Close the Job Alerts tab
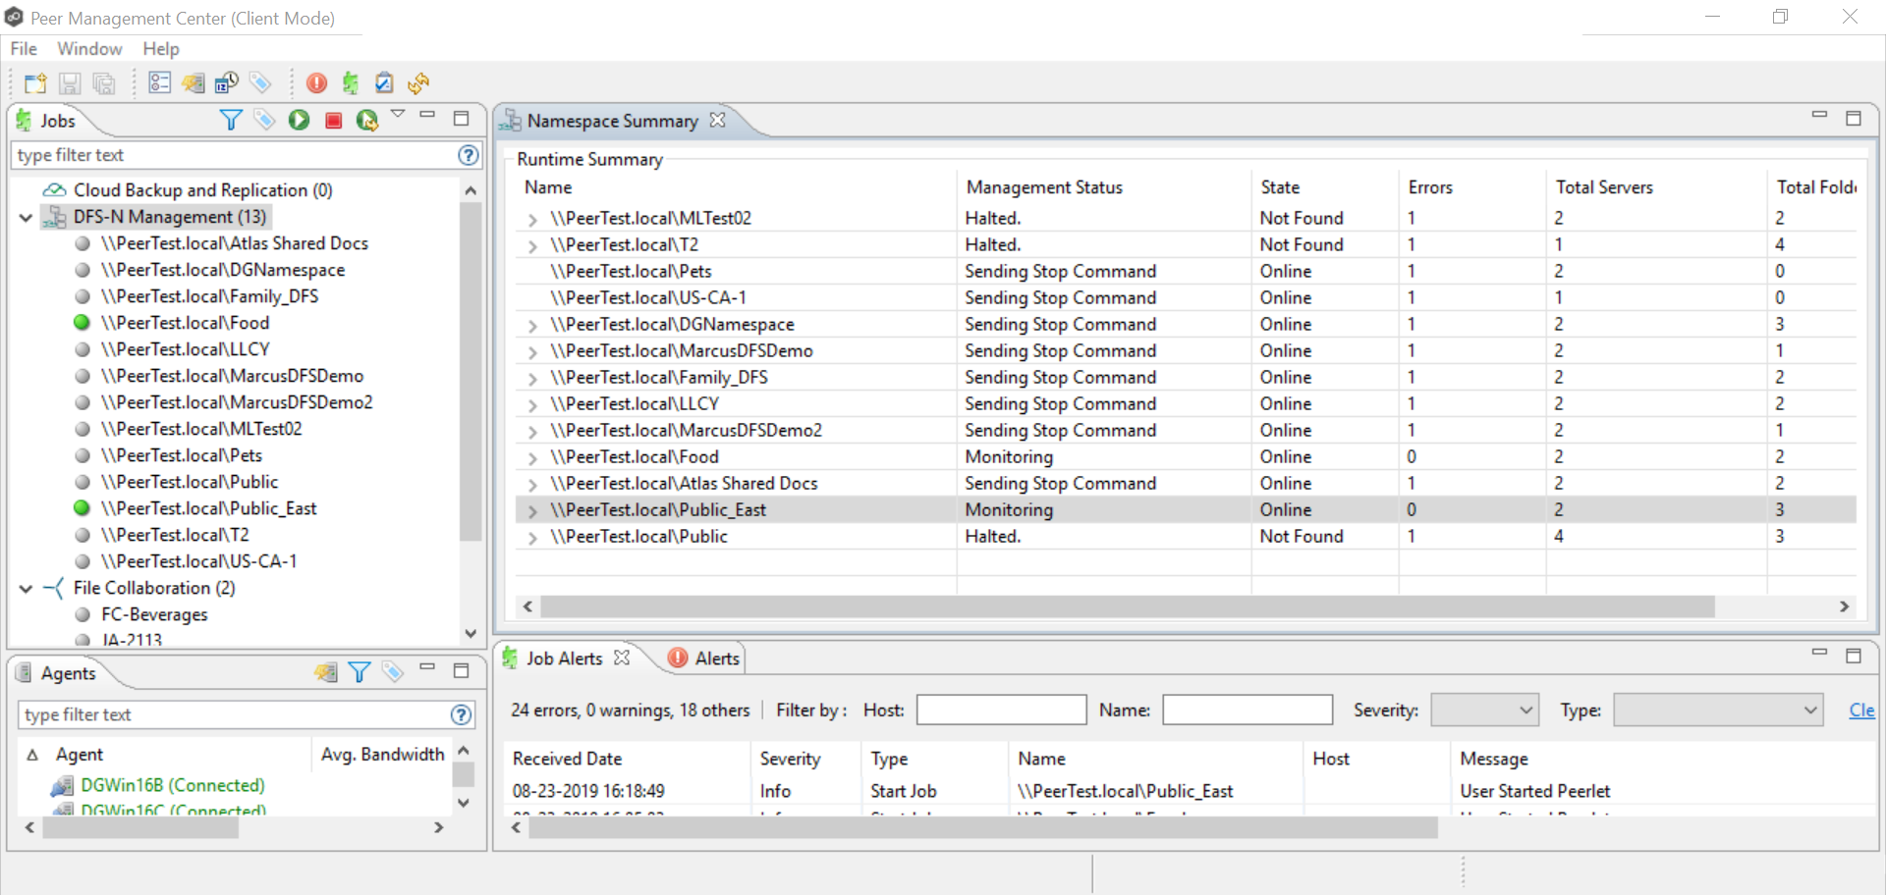Screen dimensions: 1886x895 622,658
